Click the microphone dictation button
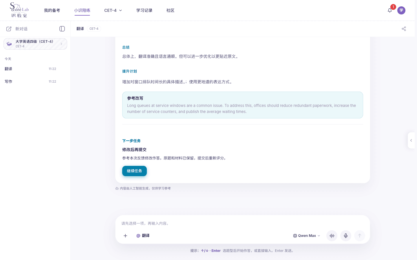The height and width of the screenshot is (260, 417). pyautogui.click(x=346, y=236)
